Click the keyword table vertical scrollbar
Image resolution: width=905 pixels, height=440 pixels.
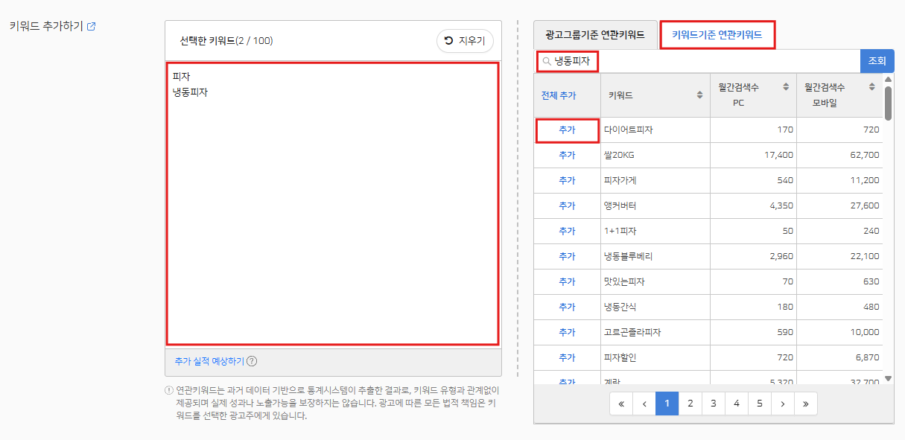coord(888,103)
